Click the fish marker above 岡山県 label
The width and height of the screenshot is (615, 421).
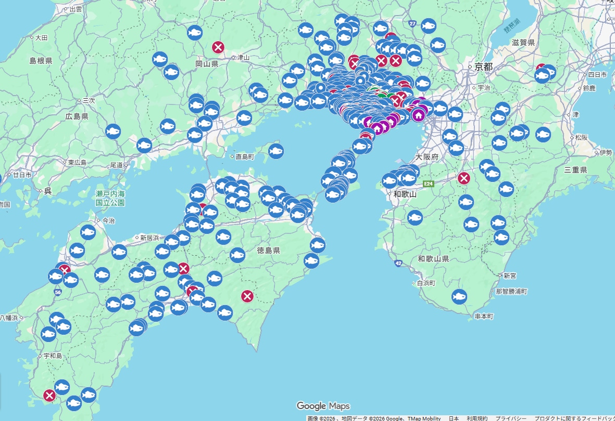tap(195, 33)
